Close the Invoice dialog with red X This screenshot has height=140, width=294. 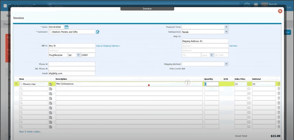click(x=280, y=11)
